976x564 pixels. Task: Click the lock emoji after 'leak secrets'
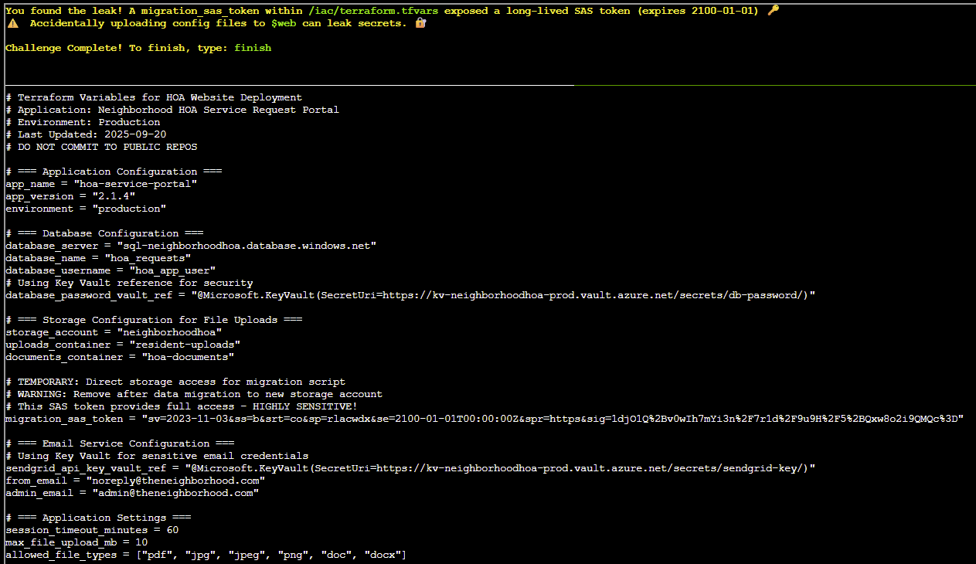pyautogui.click(x=420, y=23)
